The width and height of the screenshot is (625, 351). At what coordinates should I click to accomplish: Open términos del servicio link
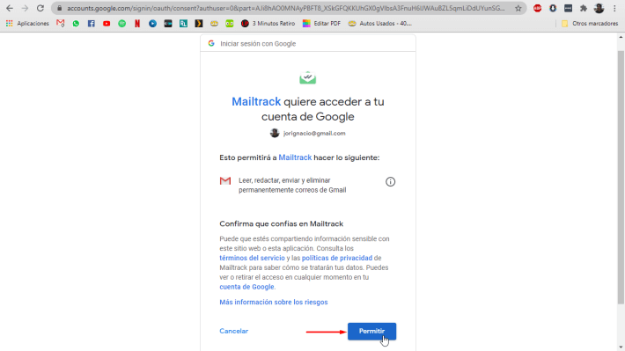252,258
